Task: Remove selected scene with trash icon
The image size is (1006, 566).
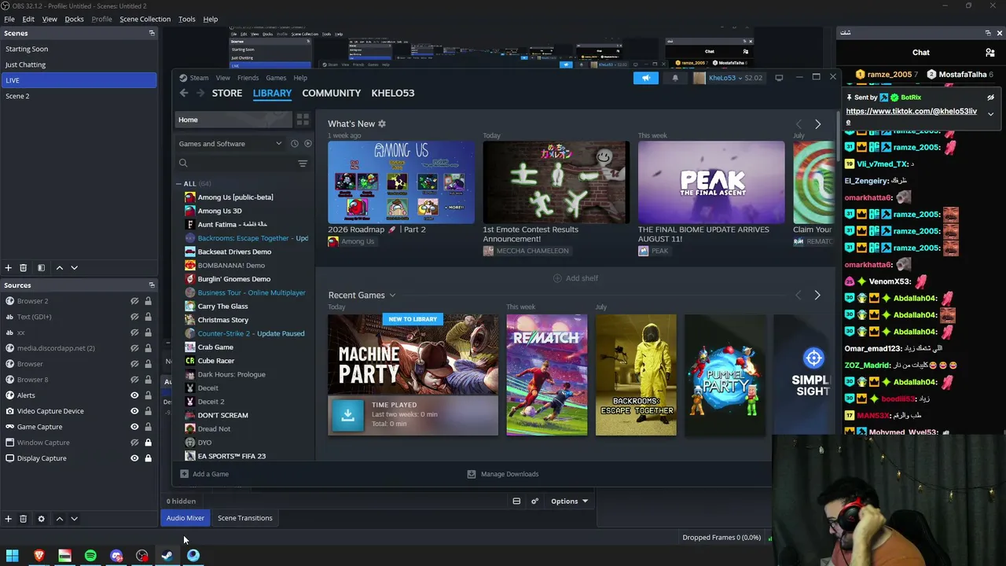Action: [24, 268]
